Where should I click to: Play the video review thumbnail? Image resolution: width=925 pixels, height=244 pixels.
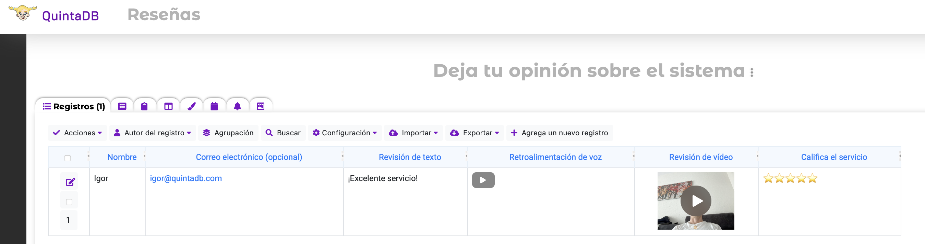click(696, 201)
